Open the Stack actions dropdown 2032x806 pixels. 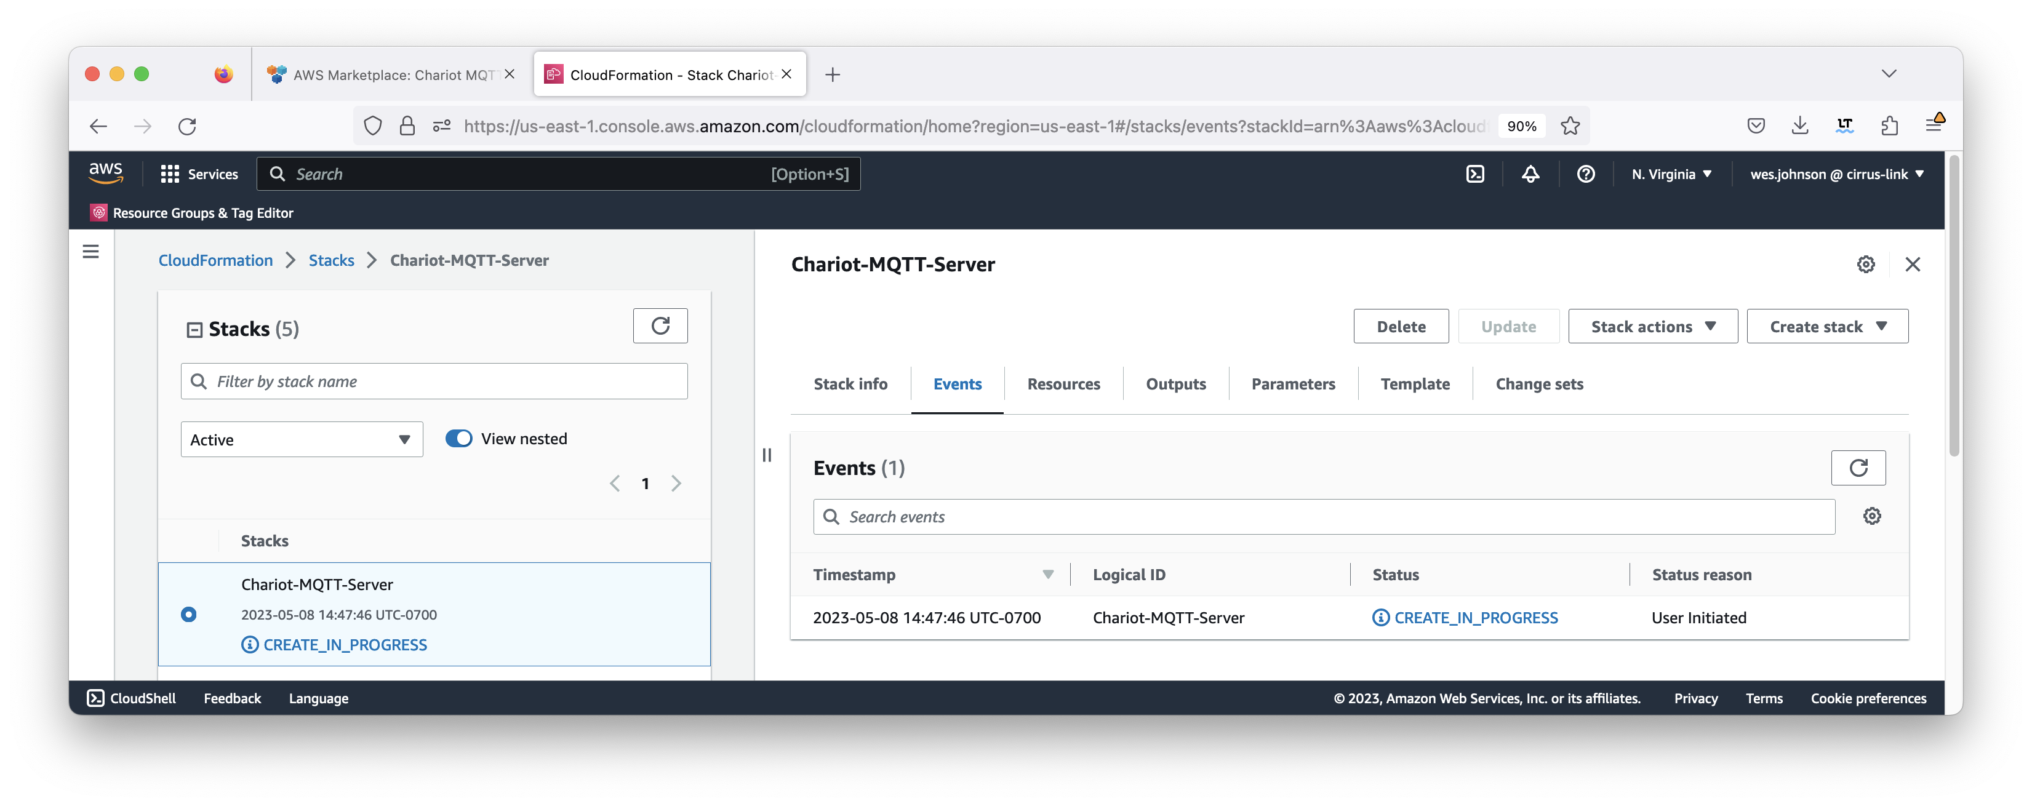tap(1652, 327)
